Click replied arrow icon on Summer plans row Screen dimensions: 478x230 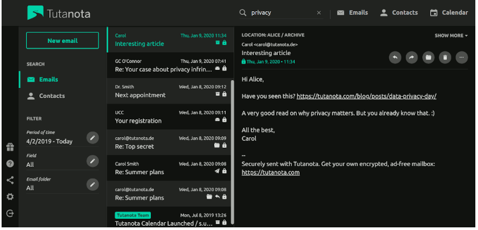tap(217, 197)
